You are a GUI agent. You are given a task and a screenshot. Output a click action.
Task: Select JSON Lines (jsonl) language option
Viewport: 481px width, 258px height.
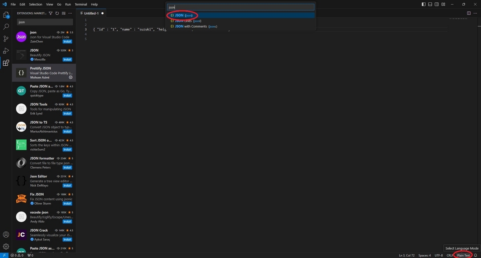tap(241, 21)
